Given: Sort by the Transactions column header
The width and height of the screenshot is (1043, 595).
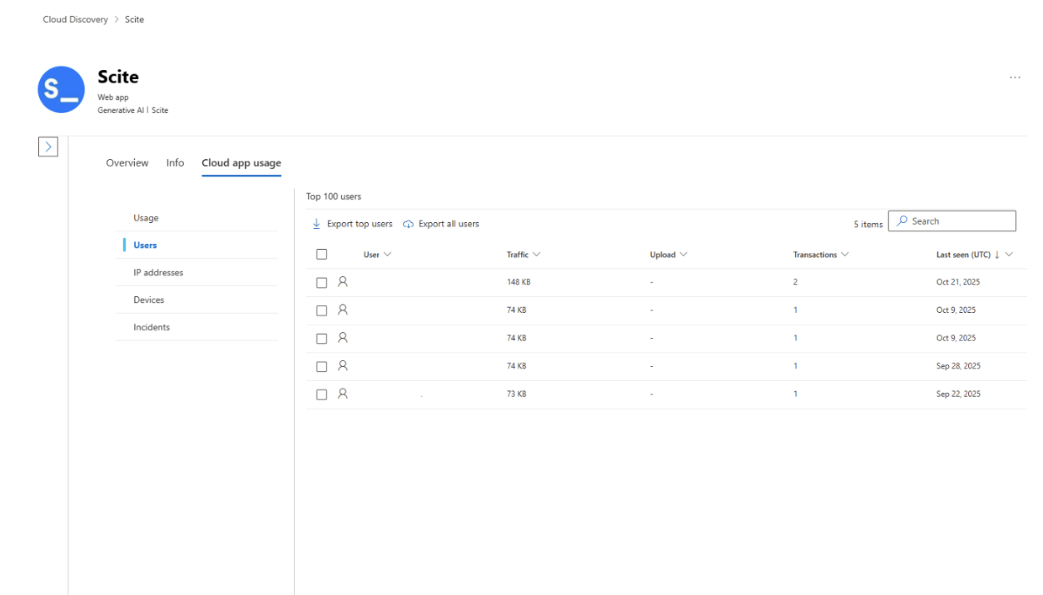Looking at the screenshot, I should [x=821, y=255].
